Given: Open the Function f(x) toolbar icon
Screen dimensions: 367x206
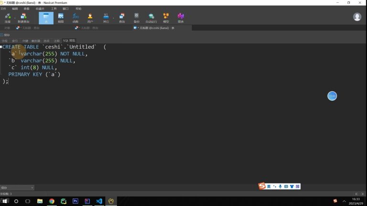Looking at the screenshot, I should point(76,18).
